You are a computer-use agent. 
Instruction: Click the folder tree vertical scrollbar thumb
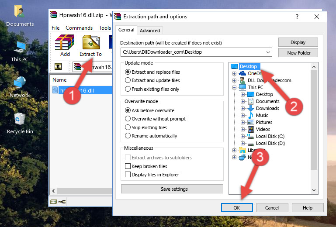[x=314, y=120]
